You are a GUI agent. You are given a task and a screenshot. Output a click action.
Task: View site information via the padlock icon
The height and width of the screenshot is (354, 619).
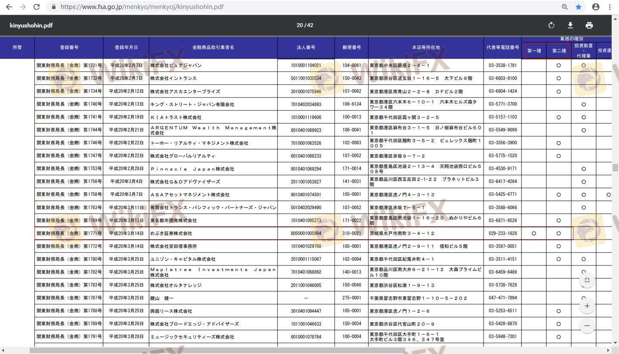54,7
